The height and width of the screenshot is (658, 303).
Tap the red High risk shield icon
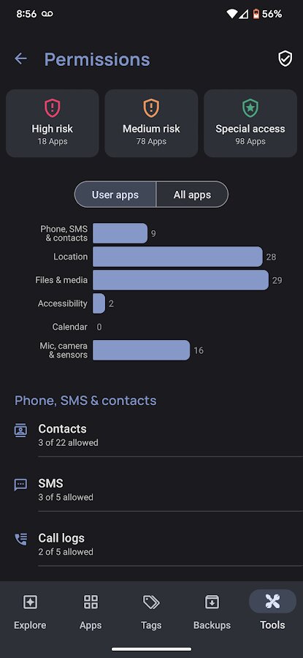click(53, 108)
